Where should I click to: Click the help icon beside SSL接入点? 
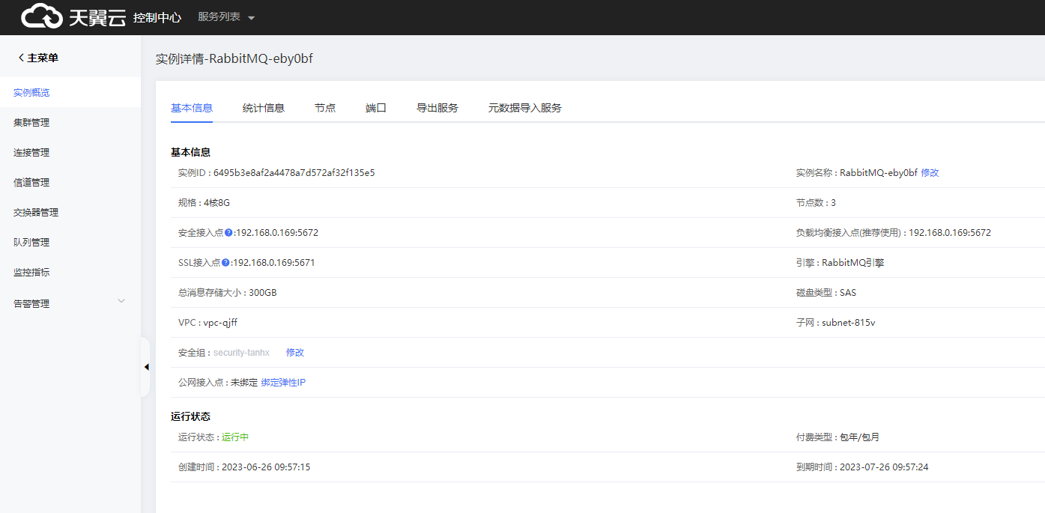click(225, 263)
